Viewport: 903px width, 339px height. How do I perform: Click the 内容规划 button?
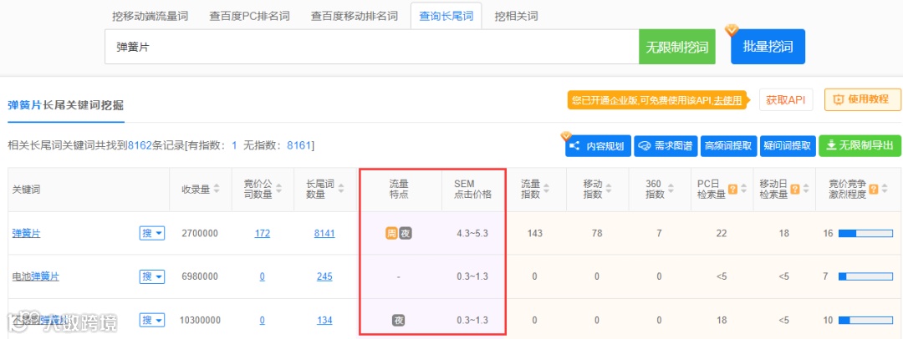coord(598,146)
